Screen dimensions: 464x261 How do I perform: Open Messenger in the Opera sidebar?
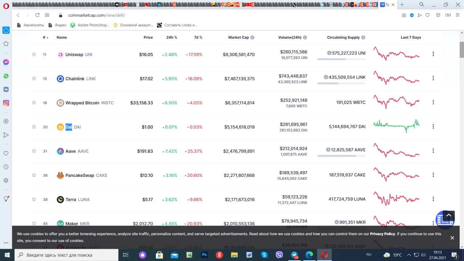pos(6,62)
